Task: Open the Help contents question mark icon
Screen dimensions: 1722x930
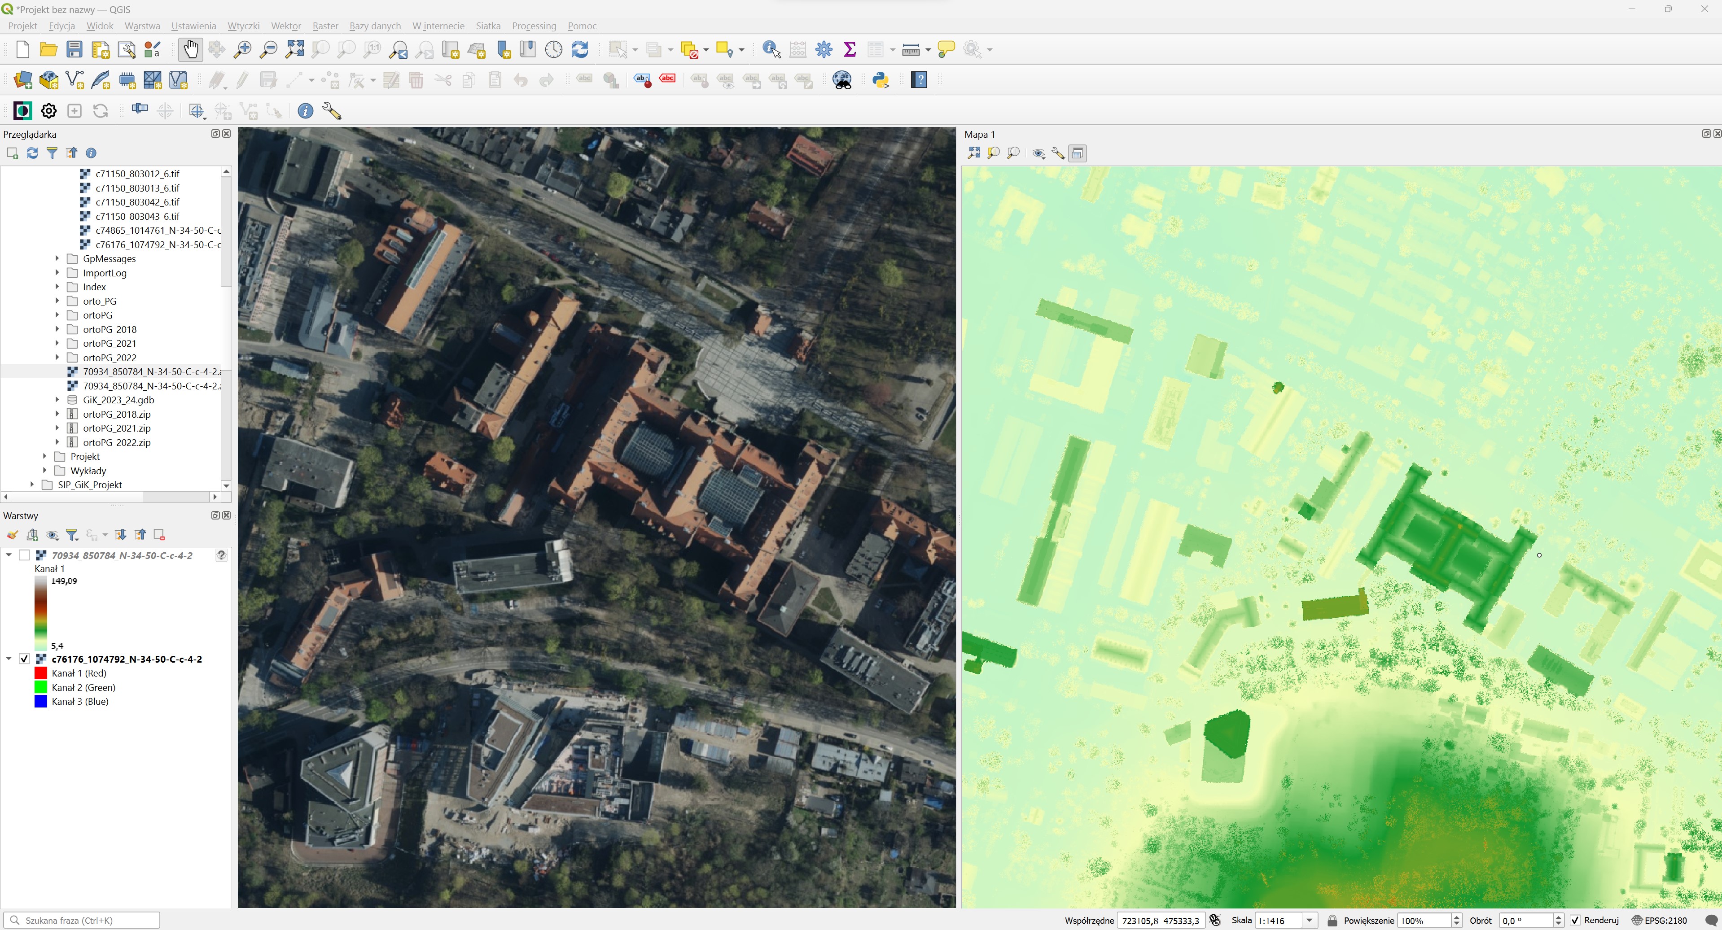Action: pos(919,80)
